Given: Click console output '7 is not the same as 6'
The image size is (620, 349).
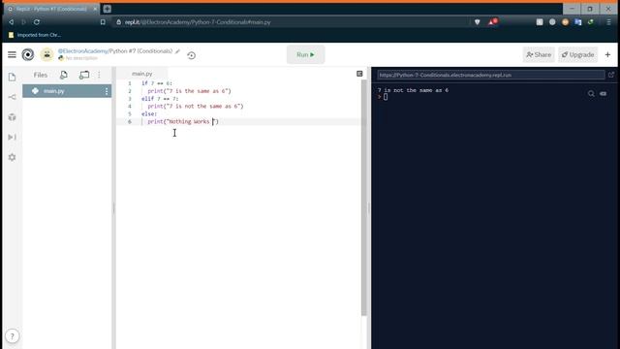Looking at the screenshot, I should point(413,90).
